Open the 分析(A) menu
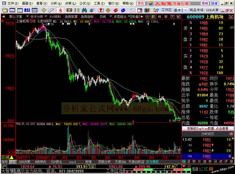 point(56,3)
